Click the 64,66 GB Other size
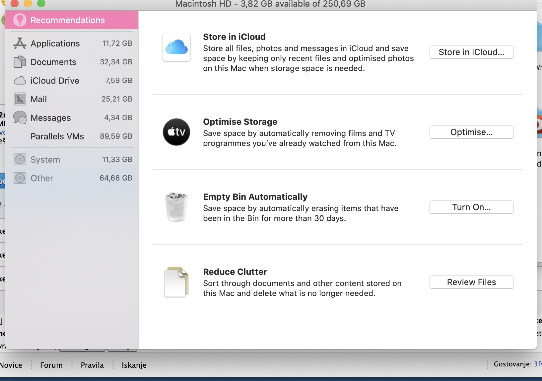Screen dimensions: 542x381 coord(116,178)
